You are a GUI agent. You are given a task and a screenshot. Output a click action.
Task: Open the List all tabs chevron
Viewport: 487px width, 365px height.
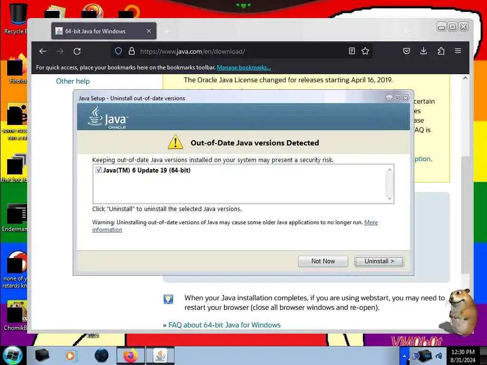[407, 31]
